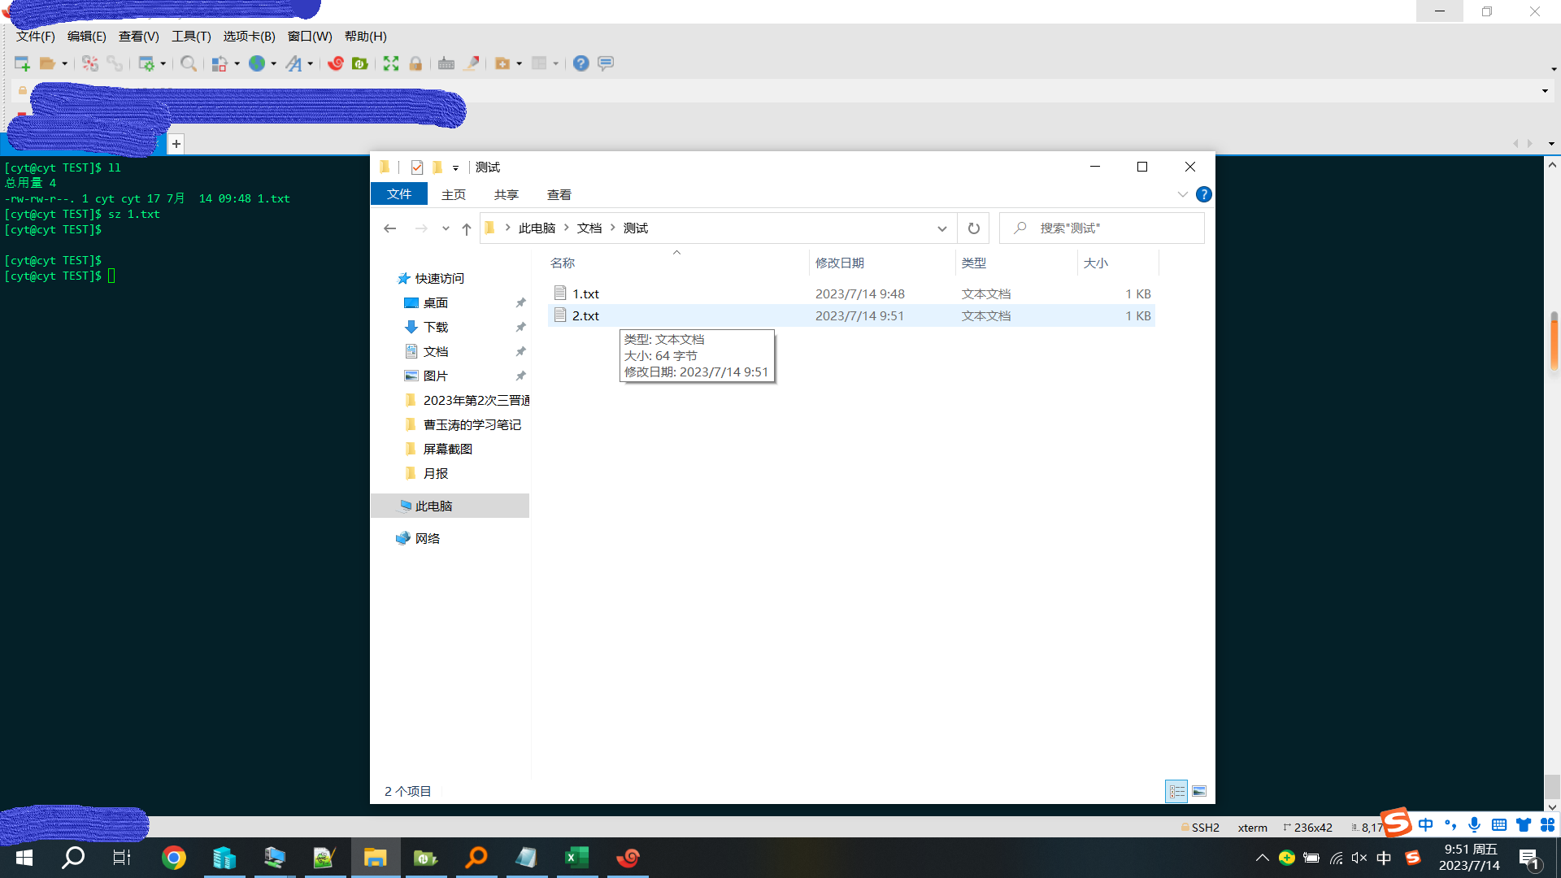Click the speech bubble feedback icon

(606, 63)
